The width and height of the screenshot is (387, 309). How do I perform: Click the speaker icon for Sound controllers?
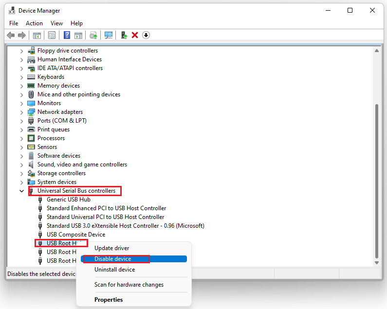tap(31, 164)
